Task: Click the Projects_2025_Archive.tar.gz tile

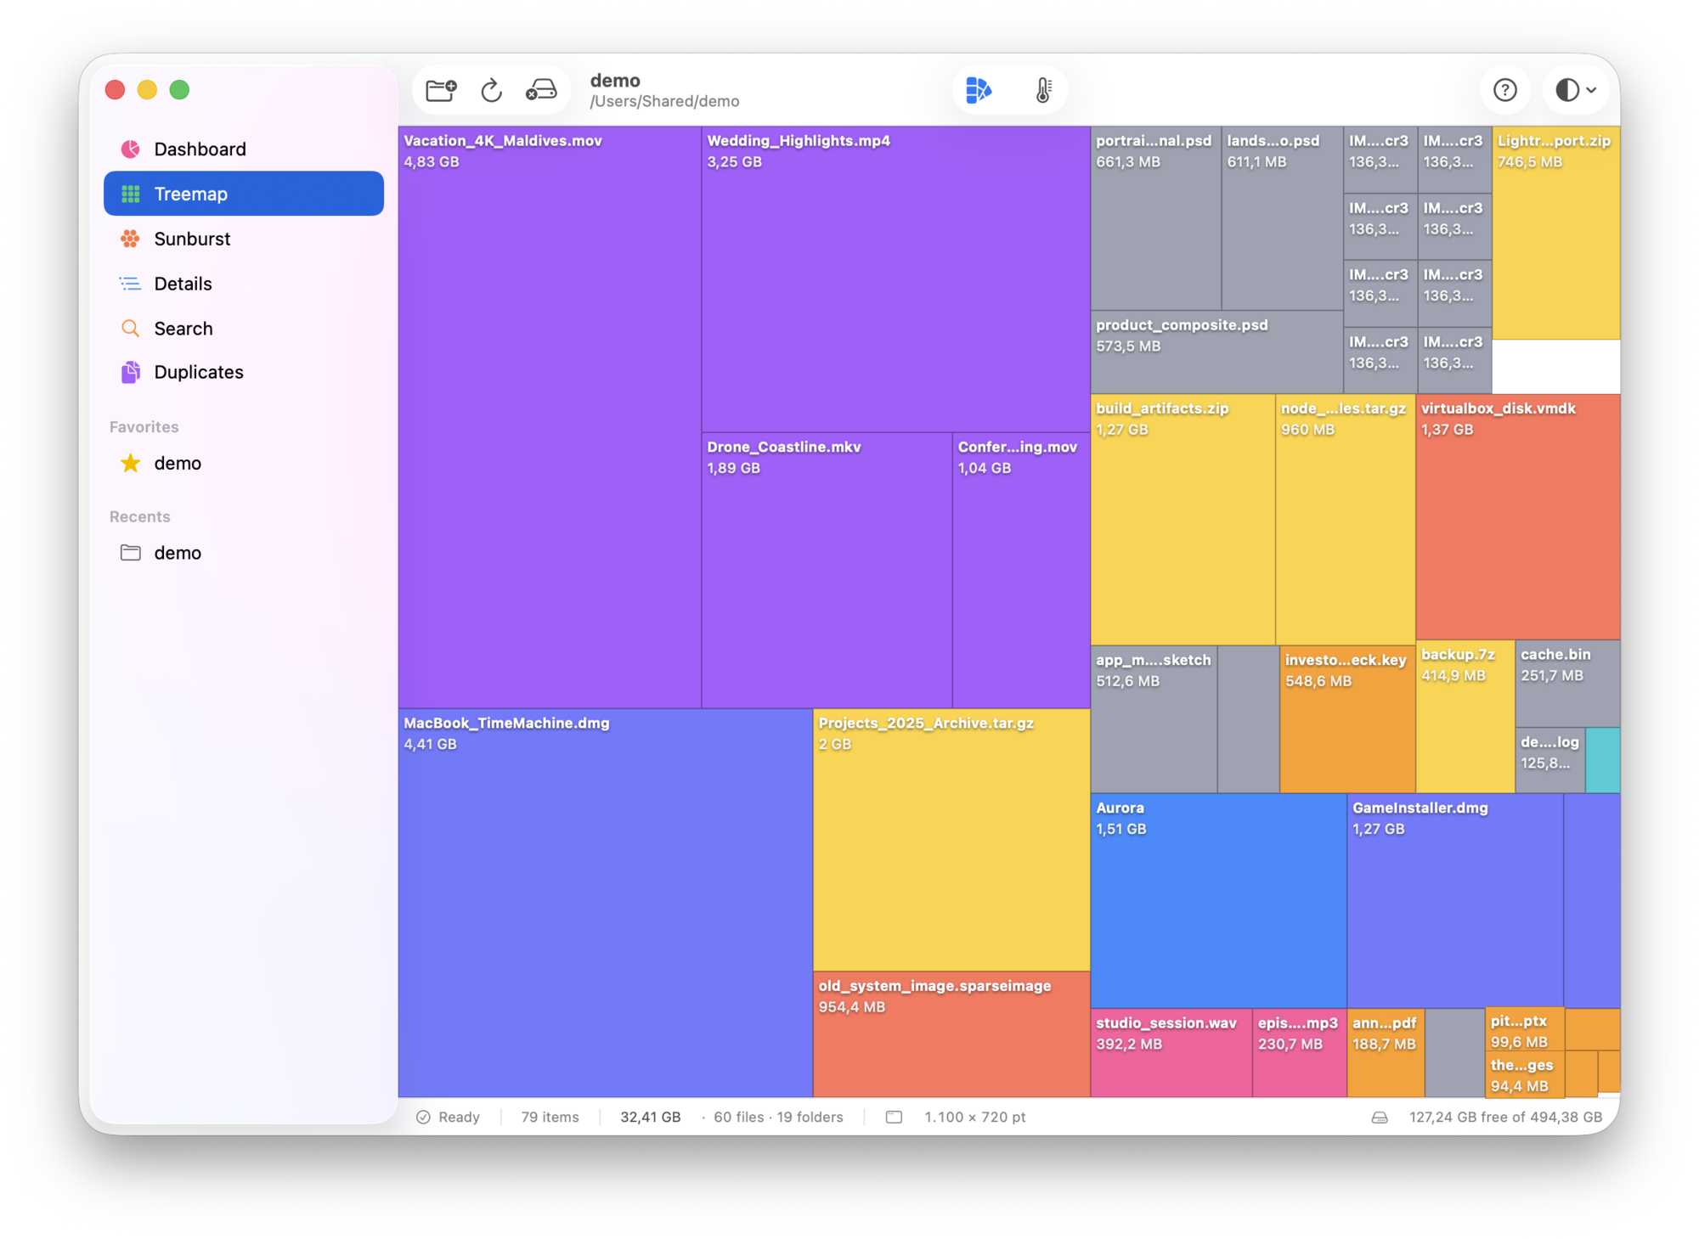Action: pos(951,840)
